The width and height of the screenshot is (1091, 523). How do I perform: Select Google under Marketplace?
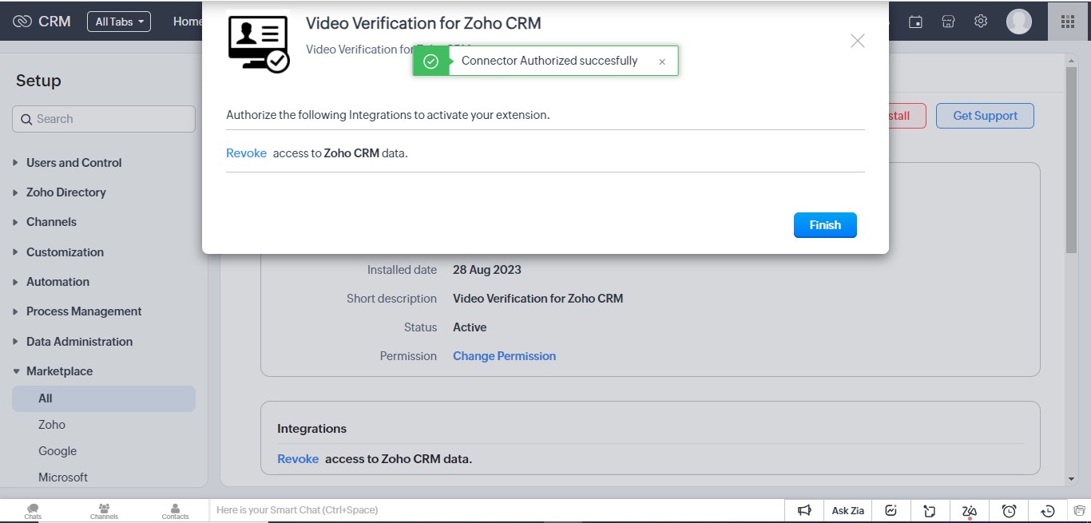click(58, 451)
